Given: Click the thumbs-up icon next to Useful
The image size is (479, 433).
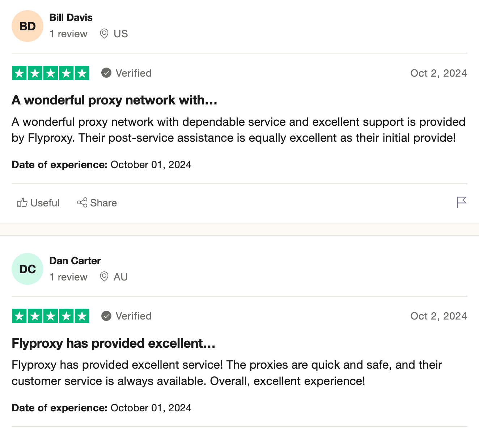Looking at the screenshot, I should 23,203.
